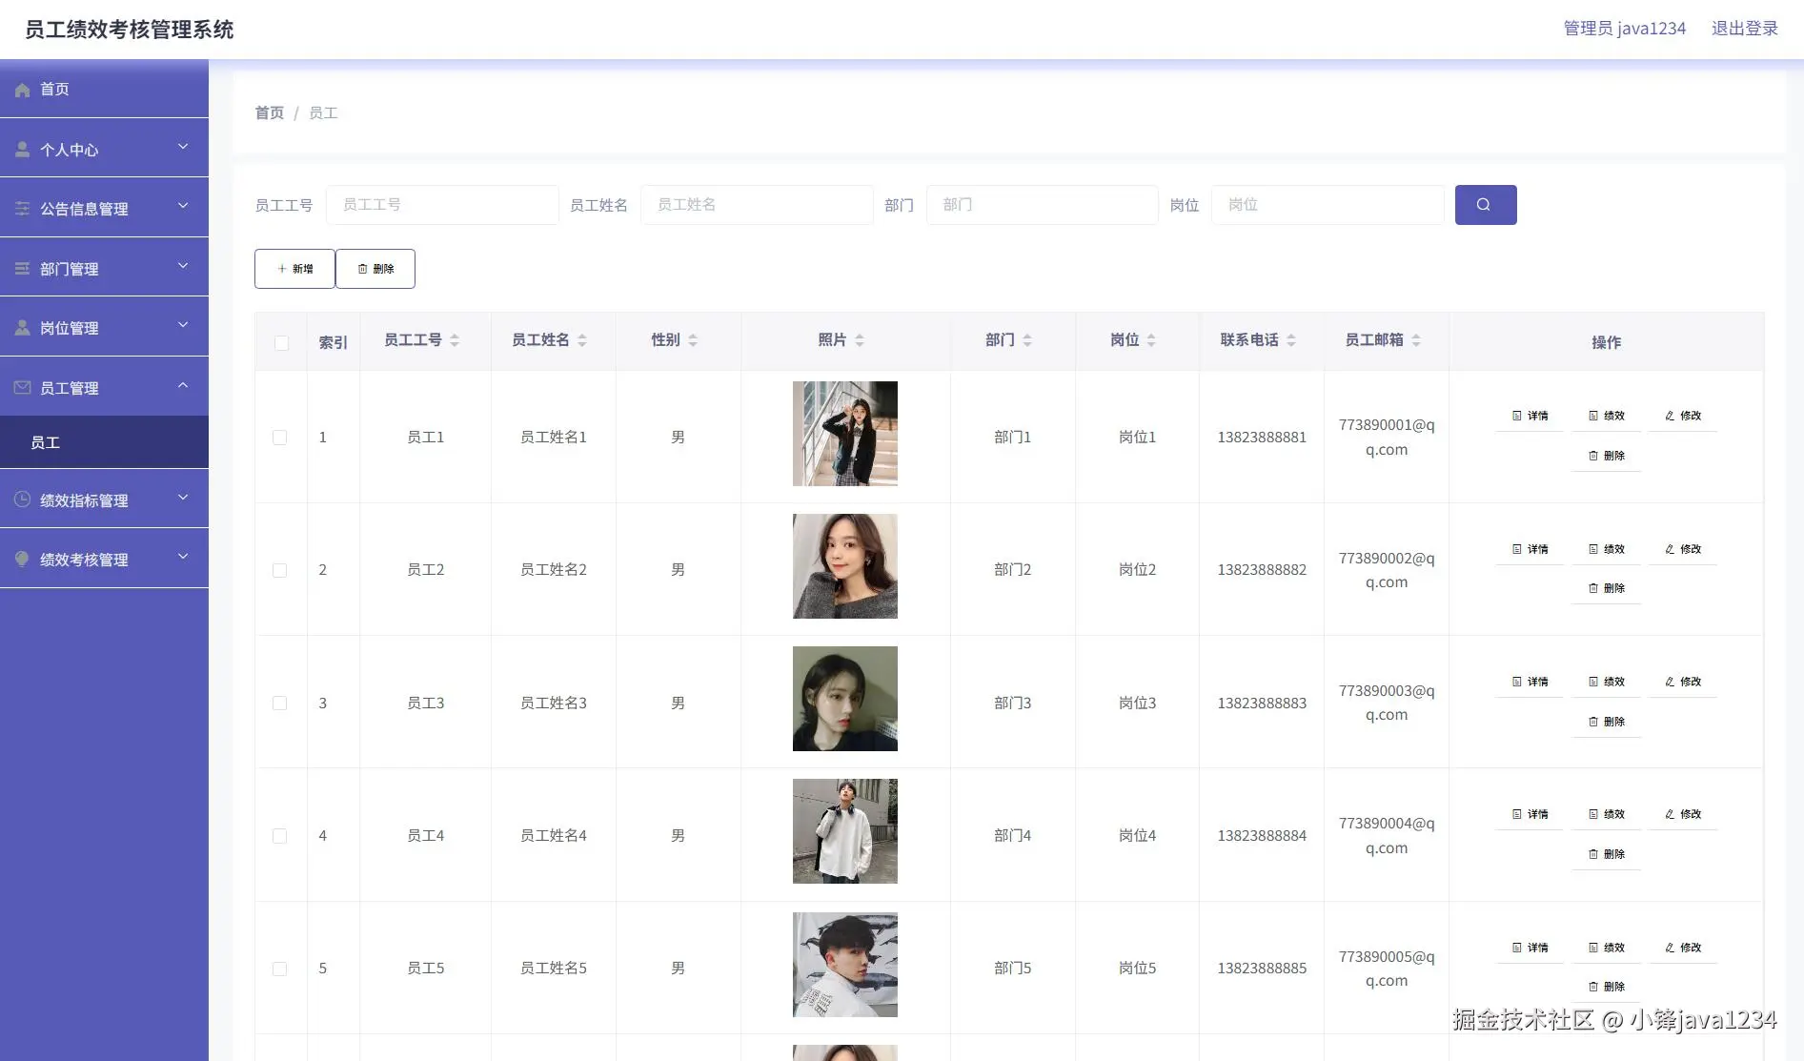The width and height of the screenshot is (1804, 1061).
Task: Sort 员工工号 column with arrows
Action: [x=455, y=340]
